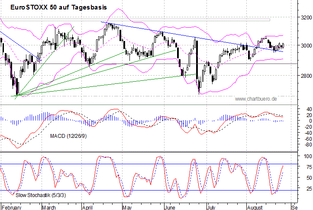Click the Stochastik axis value 25
The height and width of the screenshot is (210, 313).
click(309, 188)
